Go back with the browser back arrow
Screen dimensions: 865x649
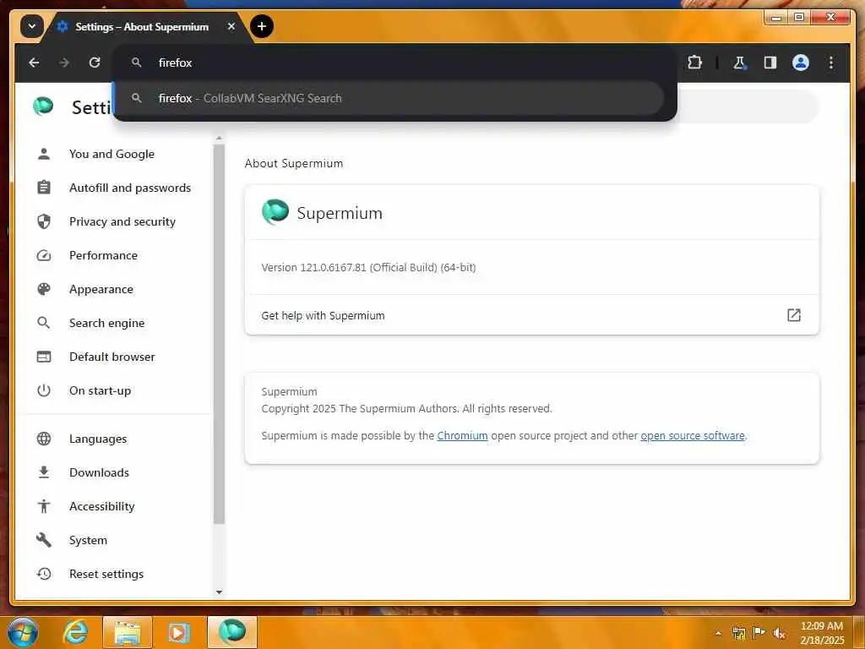pyautogui.click(x=34, y=63)
